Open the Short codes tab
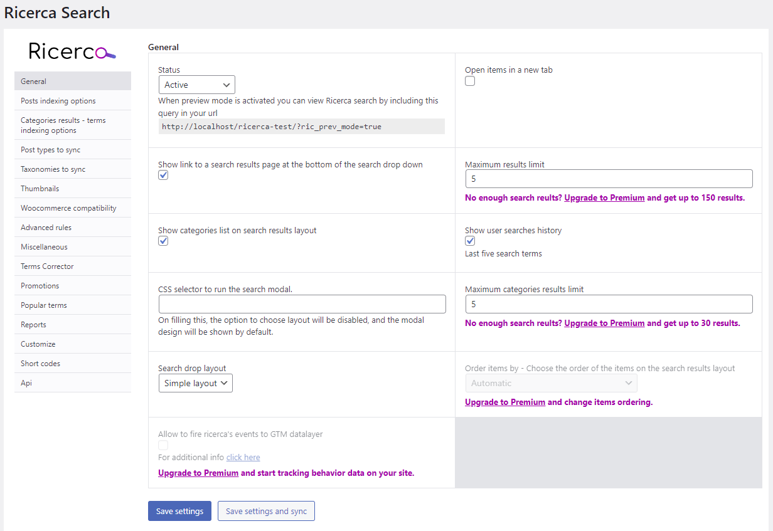The width and height of the screenshot is (773, 531). [41, 364]
